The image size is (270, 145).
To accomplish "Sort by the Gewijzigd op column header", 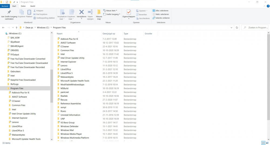I will point(109,34).
